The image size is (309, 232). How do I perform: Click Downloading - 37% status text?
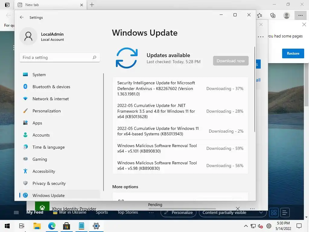(x=225, y=89)
